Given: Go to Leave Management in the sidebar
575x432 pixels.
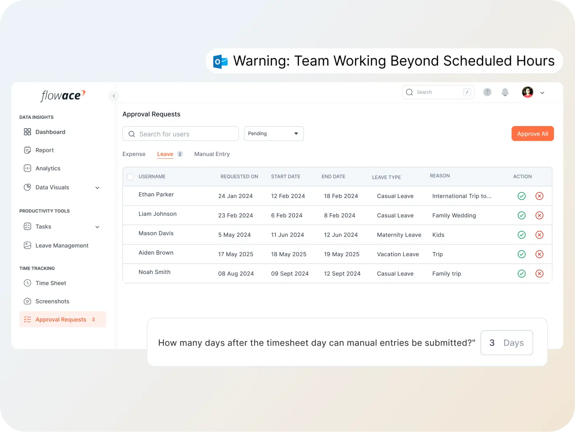Looking at the screenshot, I should (62, 246).
